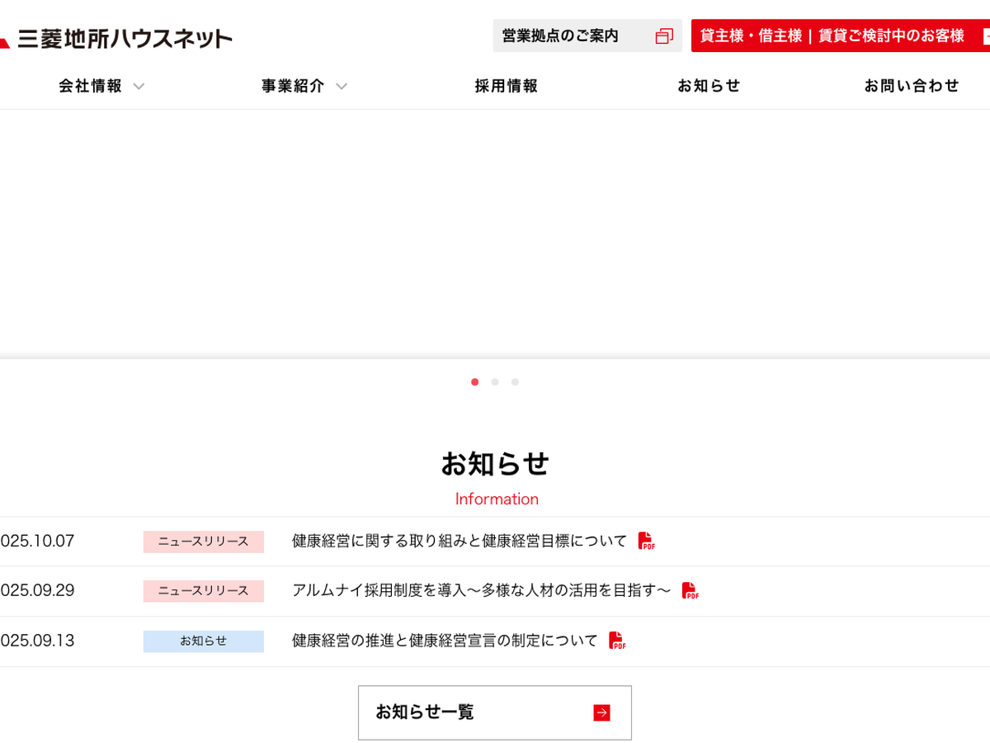The height and width of the screenshot is (743, 990).
Task: Open PDF icon for 健康経営宣言の制定 news
Action: pyautogui.click(x=616, y=641)
